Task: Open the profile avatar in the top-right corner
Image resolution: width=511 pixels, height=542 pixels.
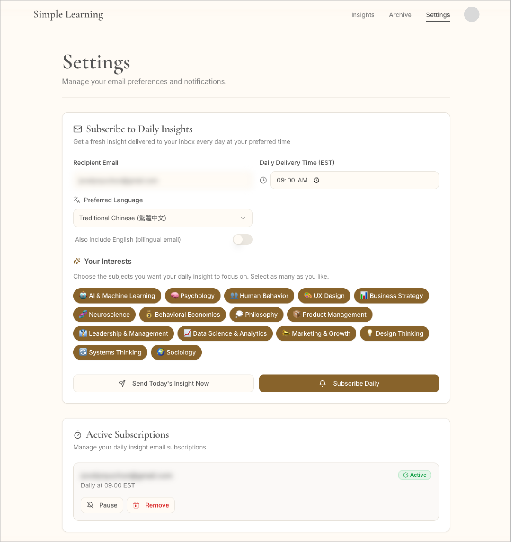Action: click(x=471, y=14)
